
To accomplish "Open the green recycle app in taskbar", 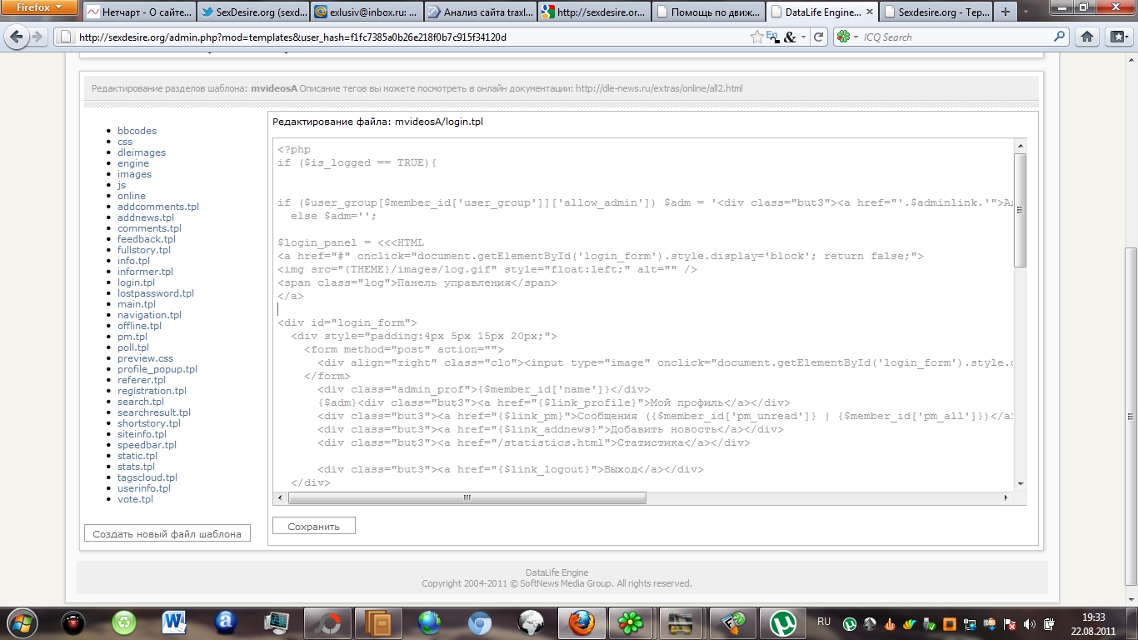I will 124,622.
